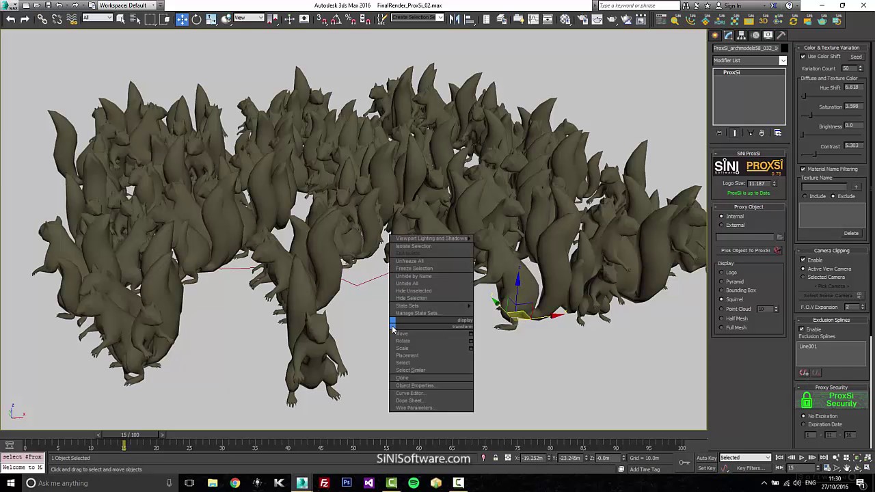Select the Full Mesh display radio
This screenshot has height=492, width=875.
coord(721,328)
